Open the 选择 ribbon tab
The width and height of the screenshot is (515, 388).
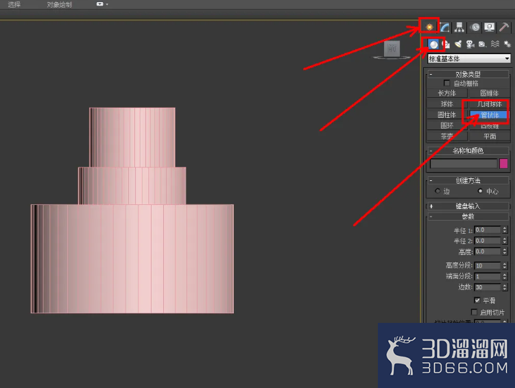pos(14,4)
